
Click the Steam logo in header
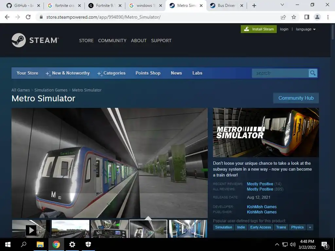tap(35, 40)
